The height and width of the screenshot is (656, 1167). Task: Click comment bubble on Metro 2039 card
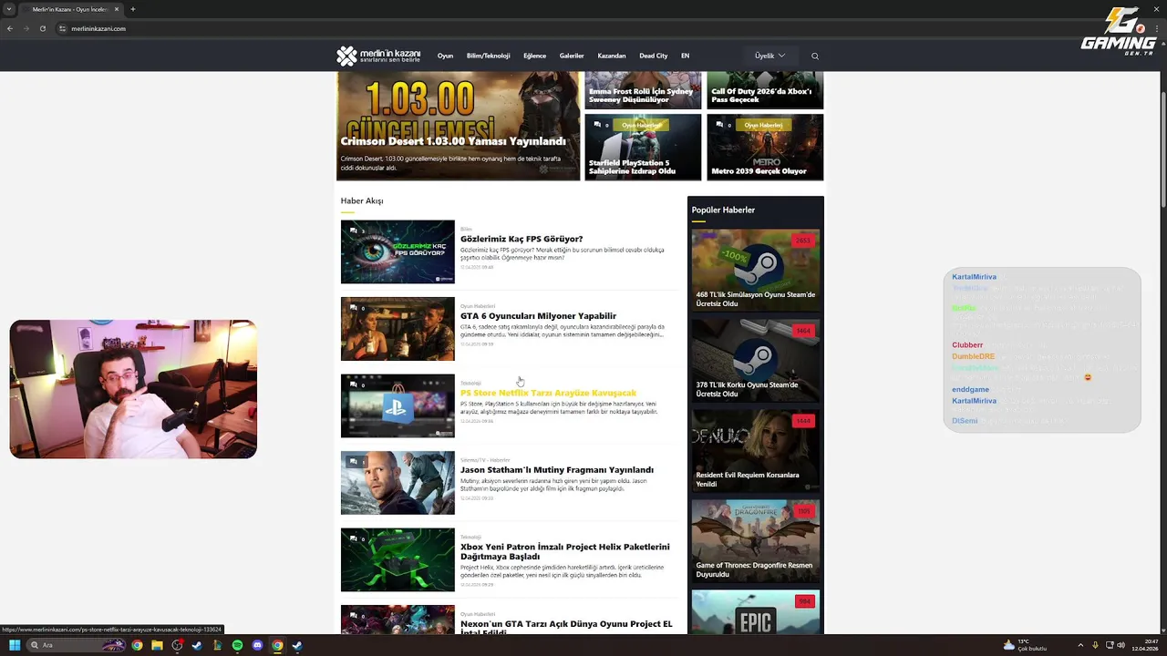[719, 124]
